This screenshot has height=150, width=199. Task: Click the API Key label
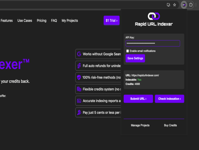(x=130, y=37)
